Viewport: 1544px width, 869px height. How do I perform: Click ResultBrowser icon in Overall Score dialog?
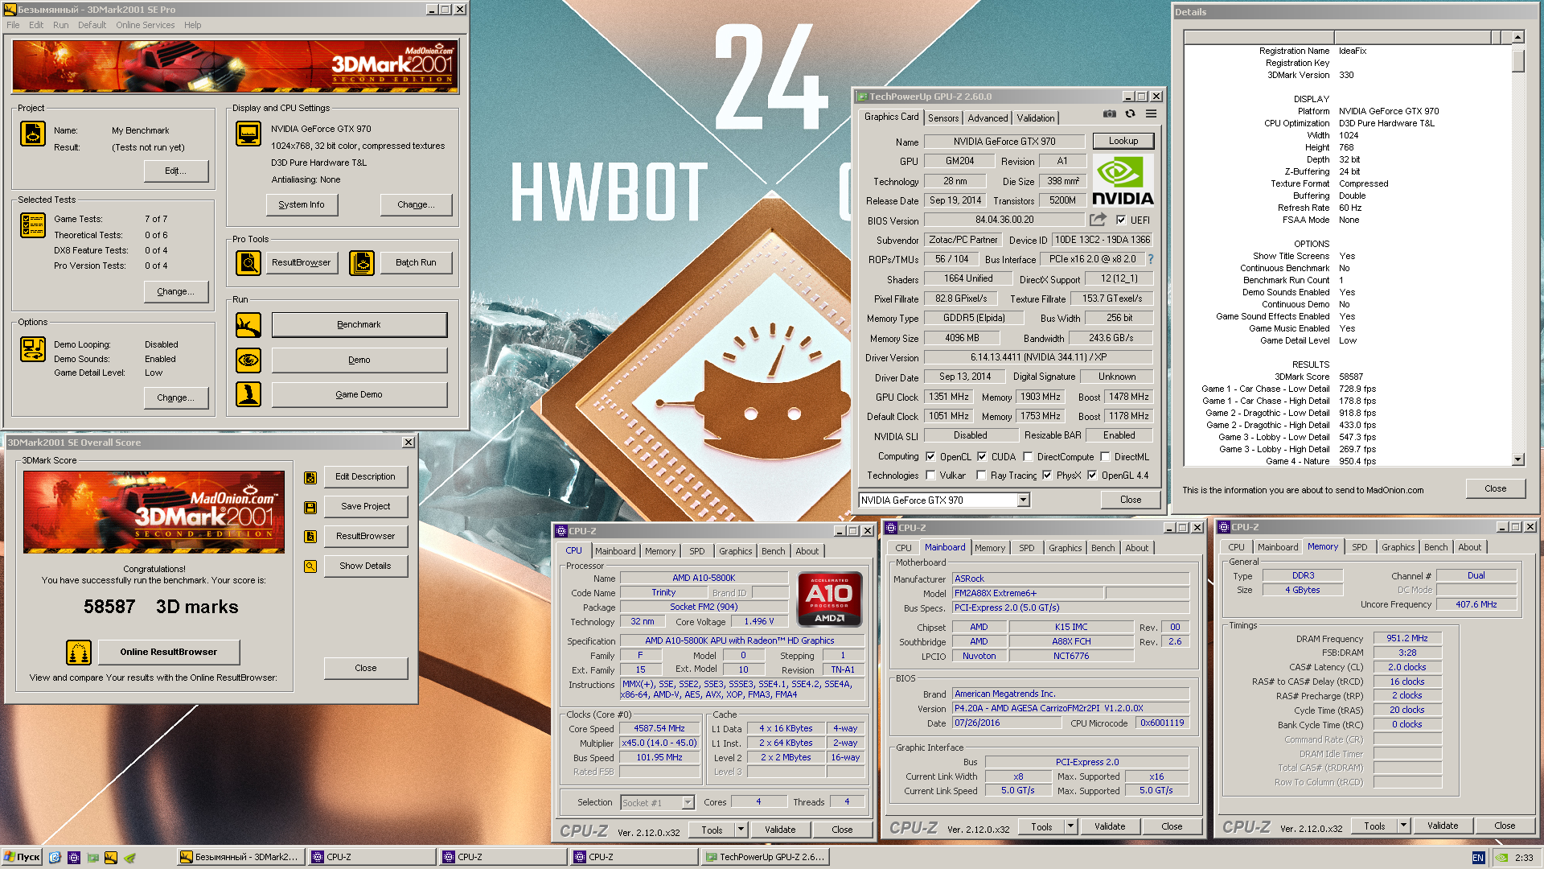point(310,537)
